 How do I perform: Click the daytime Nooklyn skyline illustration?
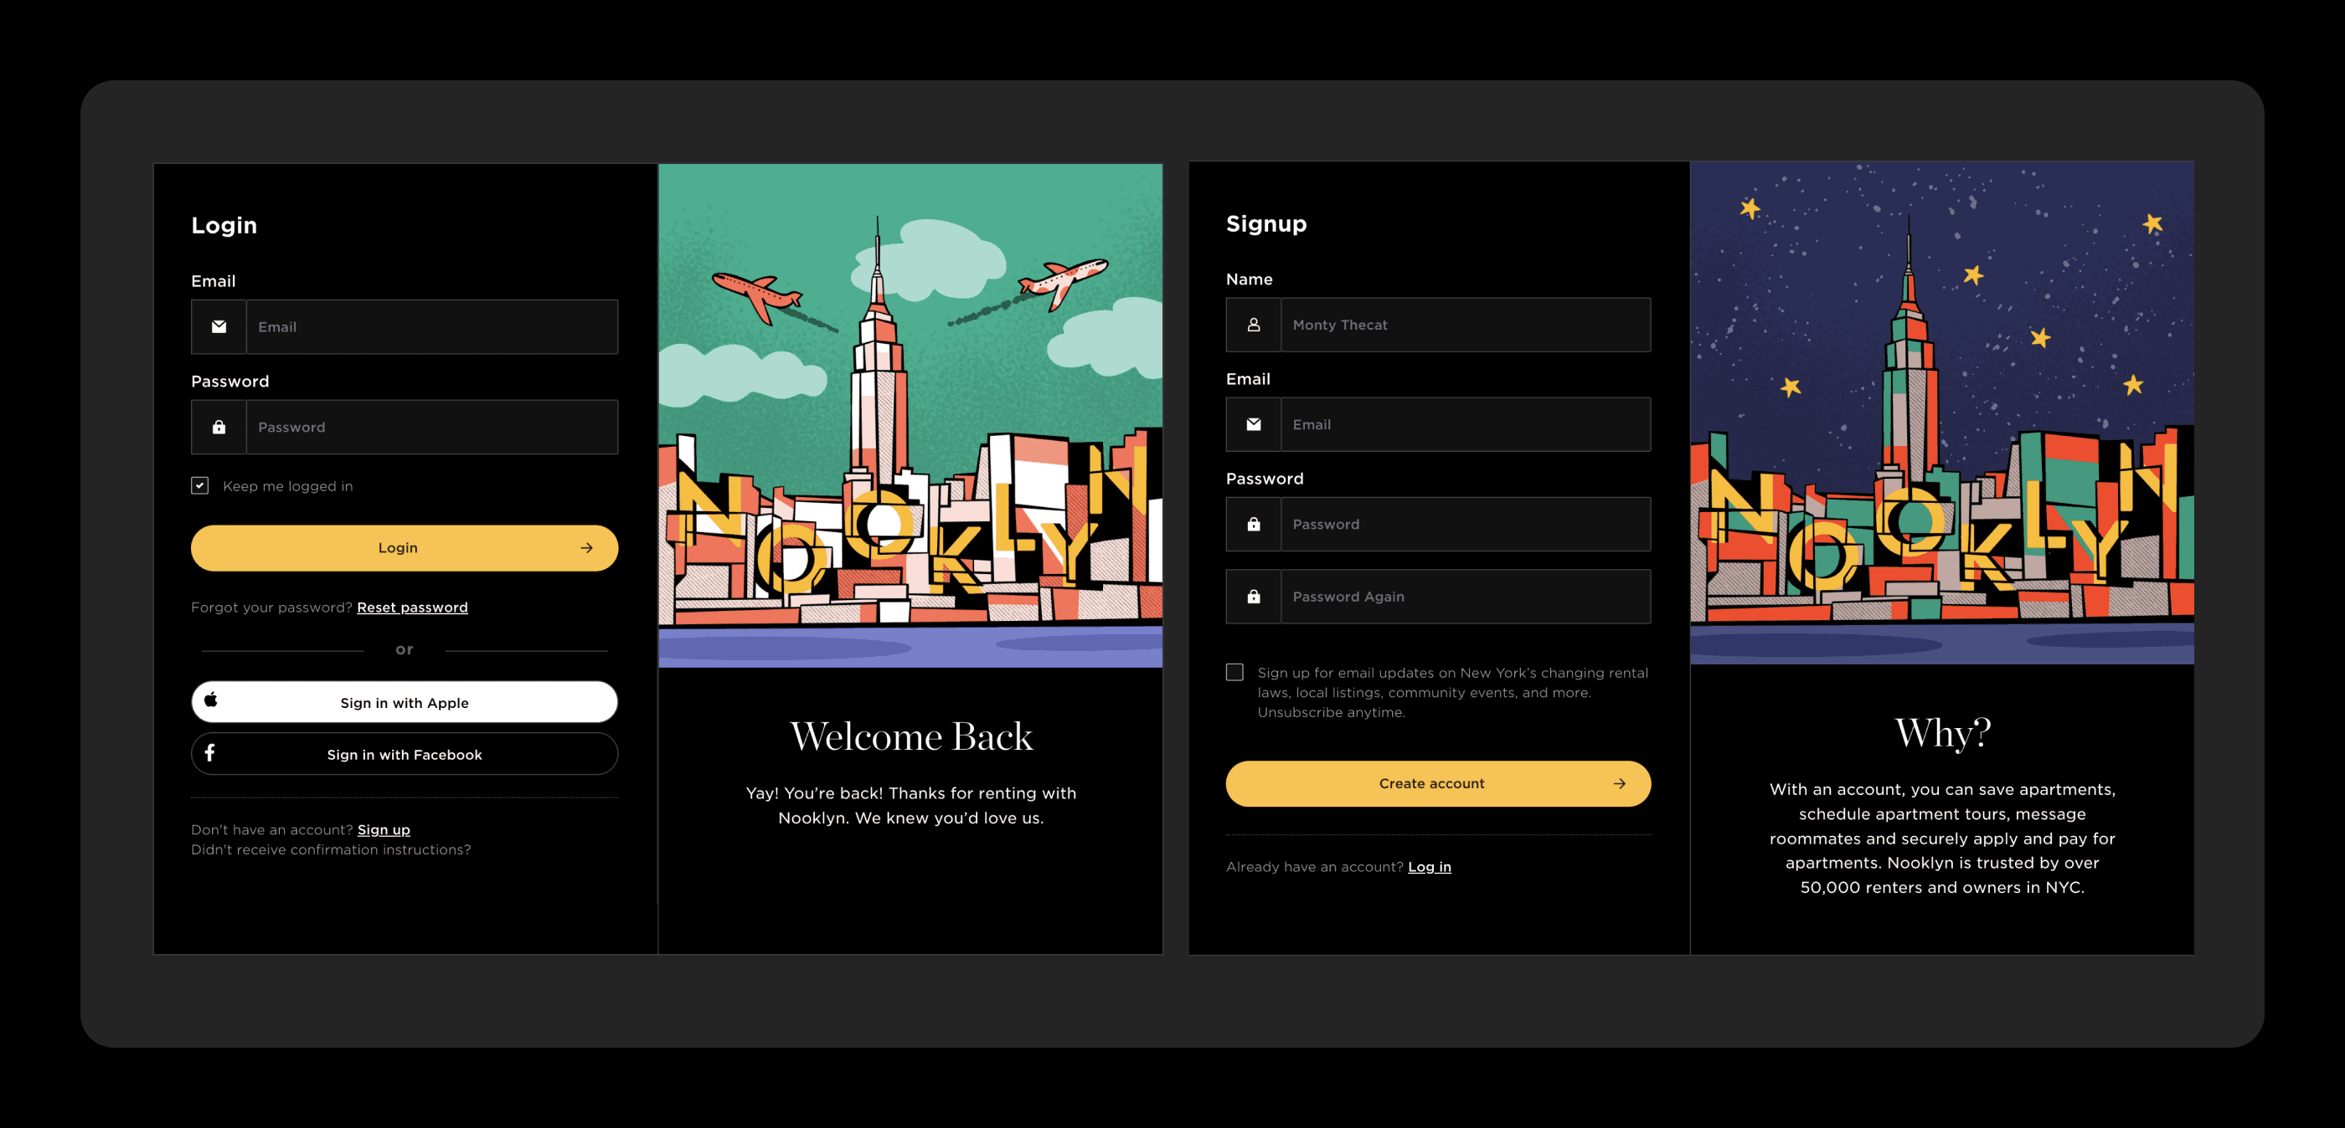tap(910, 416)
